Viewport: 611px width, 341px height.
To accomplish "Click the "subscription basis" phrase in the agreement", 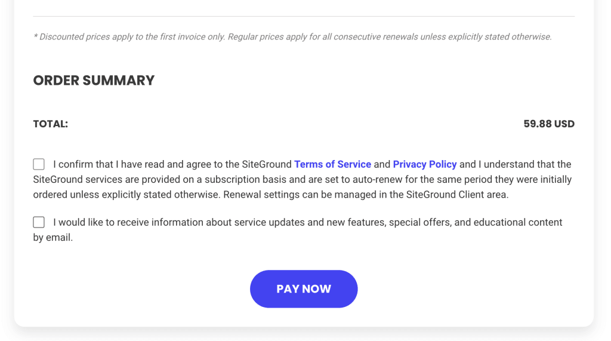I will [x=247, y=180].
